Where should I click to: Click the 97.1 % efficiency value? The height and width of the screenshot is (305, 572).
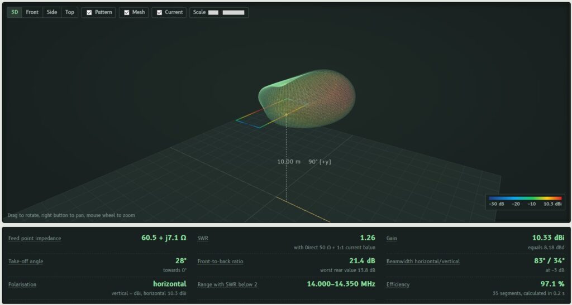(552, 284)
